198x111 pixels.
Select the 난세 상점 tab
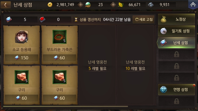coord(176,43)
